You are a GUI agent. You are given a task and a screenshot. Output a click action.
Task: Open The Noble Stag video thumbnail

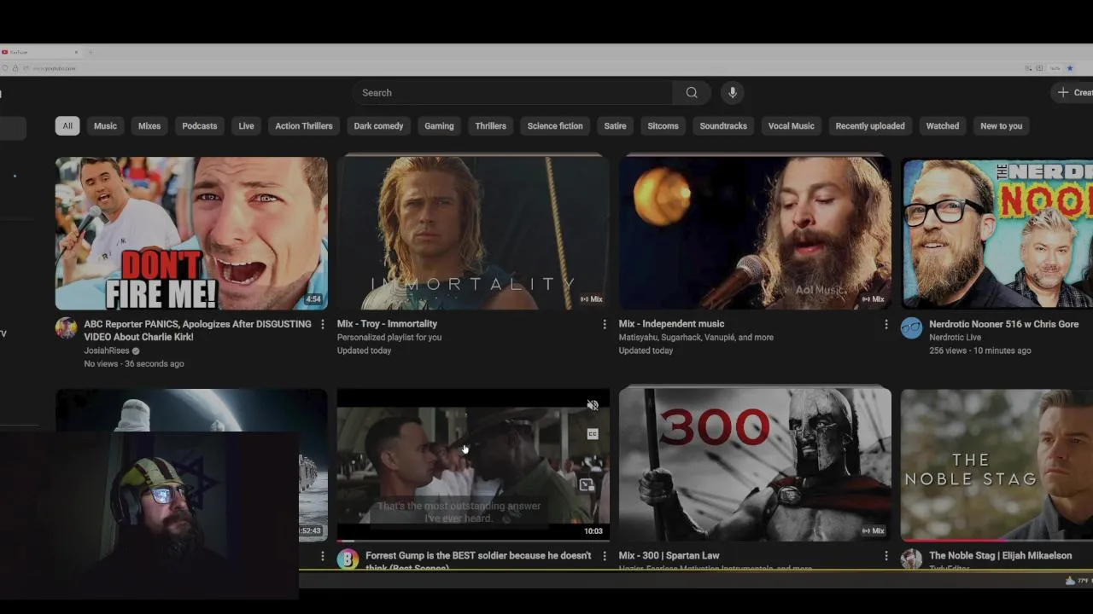click(997, 465)
